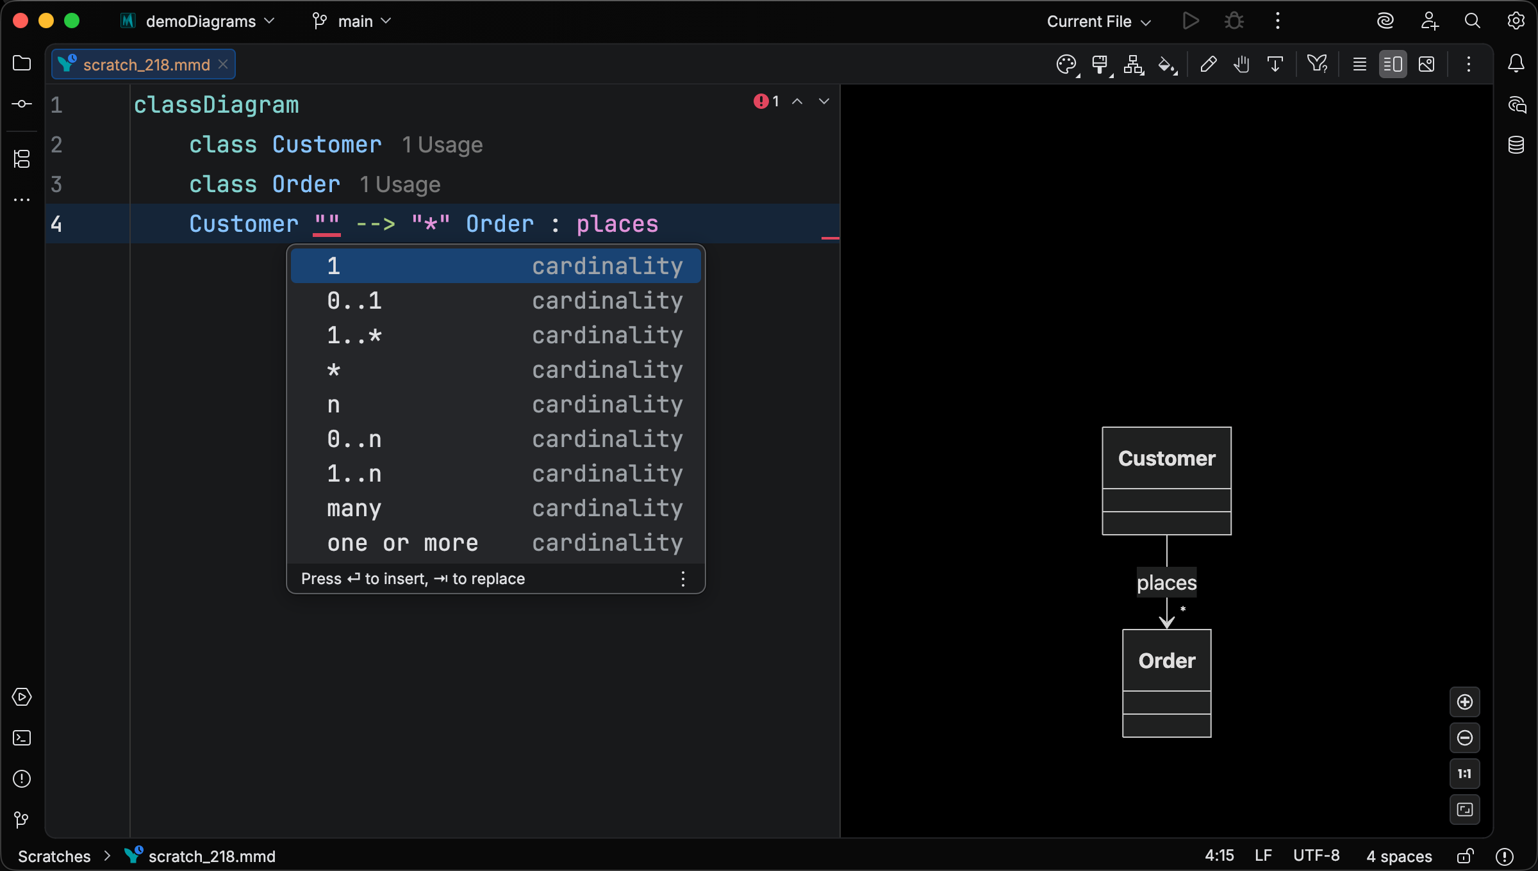Open the Terminal tool window

coord(22,738)
